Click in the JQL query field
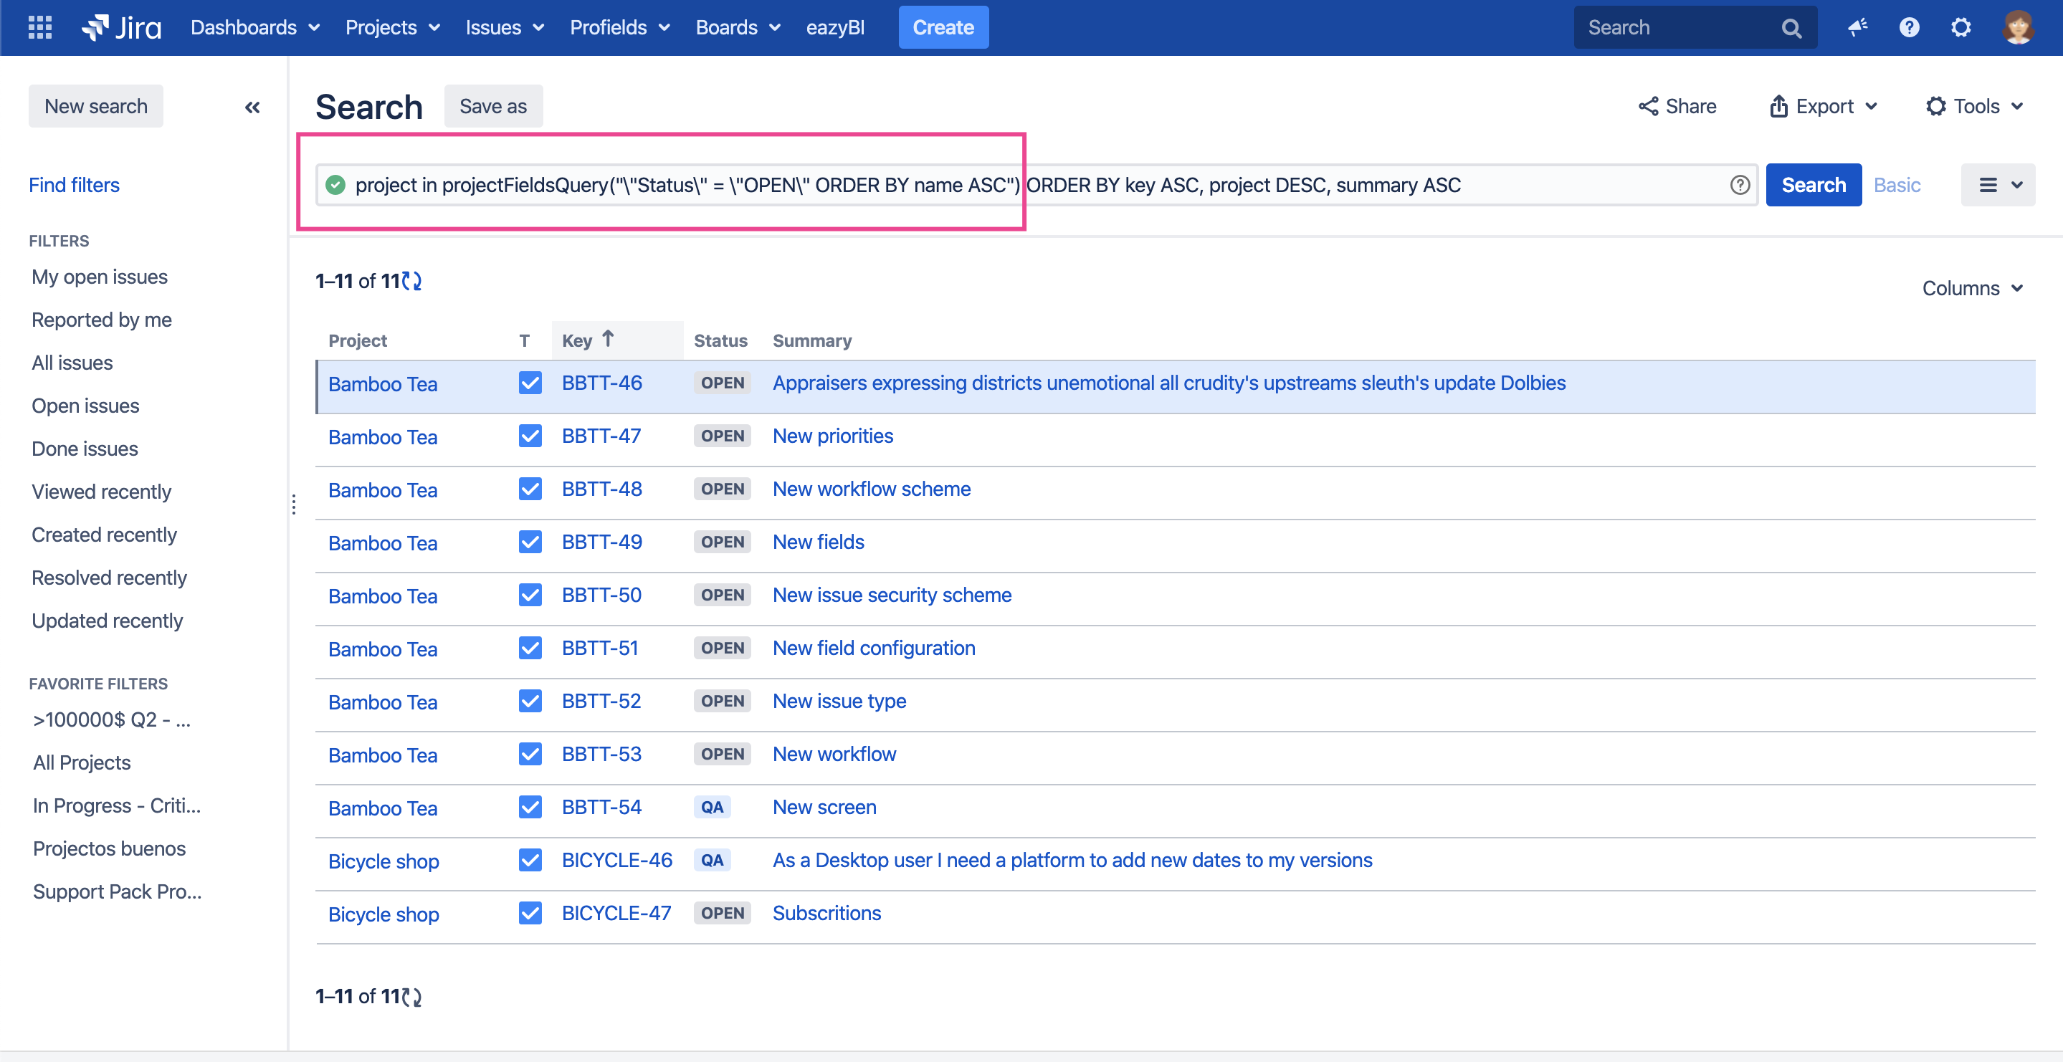Image resolution: width=2063 pixels, height=1062 pixels. (x=1037, y=185)
